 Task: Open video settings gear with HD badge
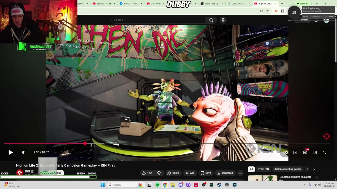click(x=305, y=152)
